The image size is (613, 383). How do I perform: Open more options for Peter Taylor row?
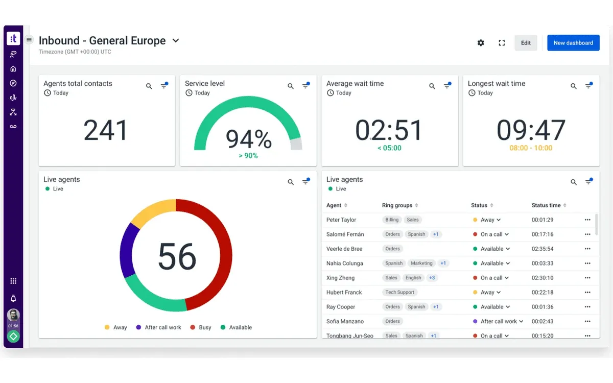(587, 220)
